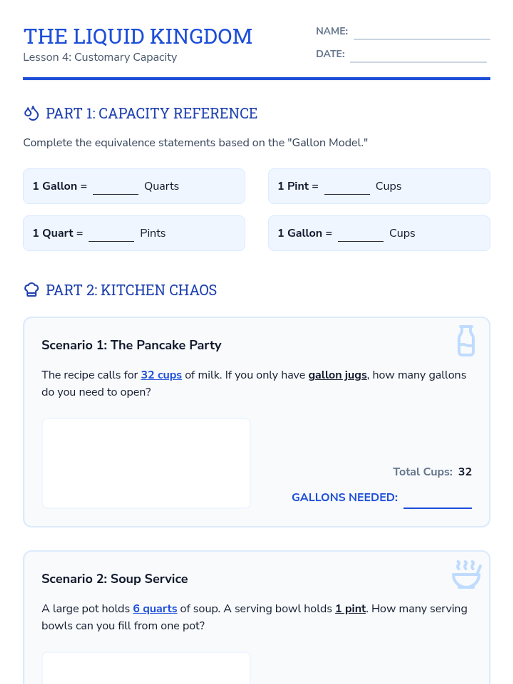Screen dimensions: 513x684
Task: Click the blank before Pints
Action: point(111,234)
